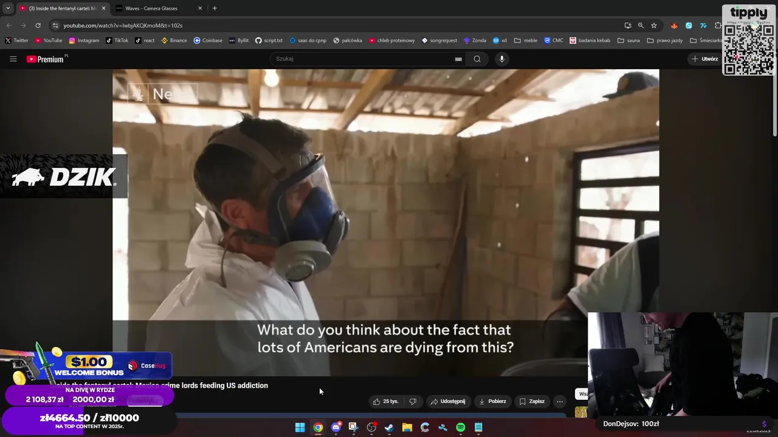The width and height of the screenshot is (778, 437).
Task: Open the Instagram bookmark
Action: pos(84,41)
